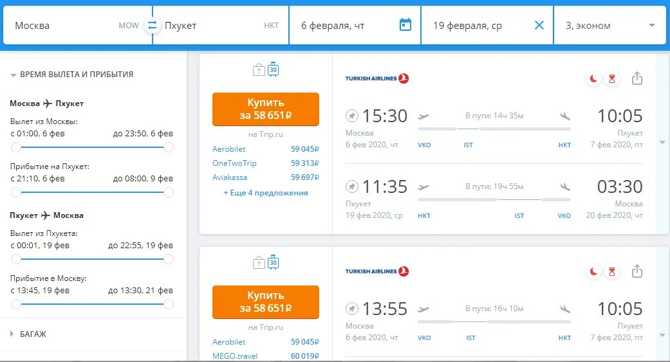
Task: Expand first ticket details arrow
Action: (662, 142)
